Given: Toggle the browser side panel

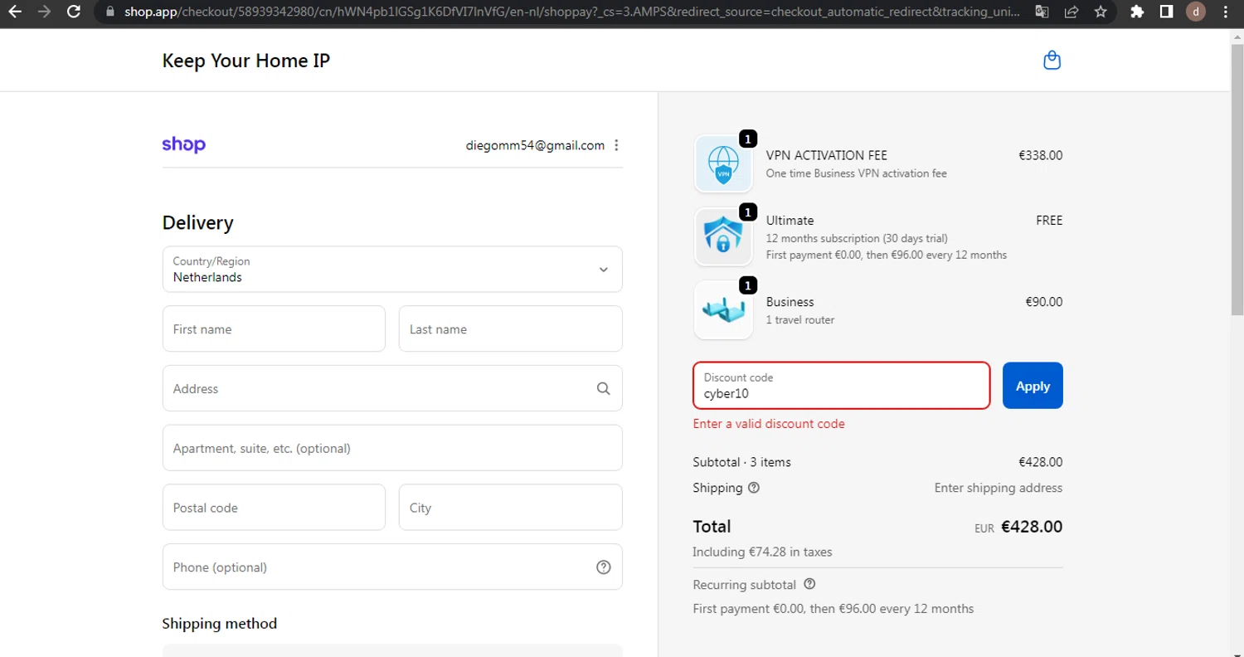Looking at the screenshot, I should [x=1166, y=12].
